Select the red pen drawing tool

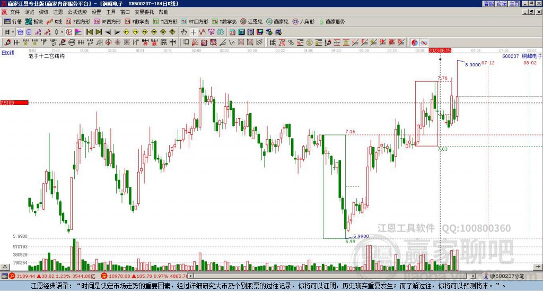pyautogui.click(x=7, y=42)
